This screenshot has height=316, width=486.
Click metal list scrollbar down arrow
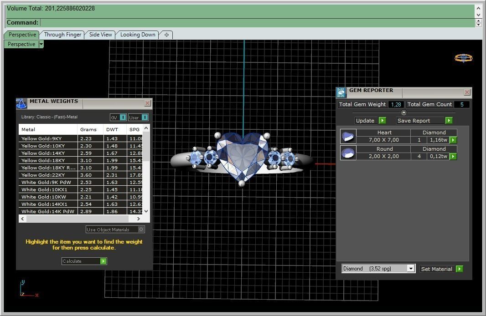[146, 211]
